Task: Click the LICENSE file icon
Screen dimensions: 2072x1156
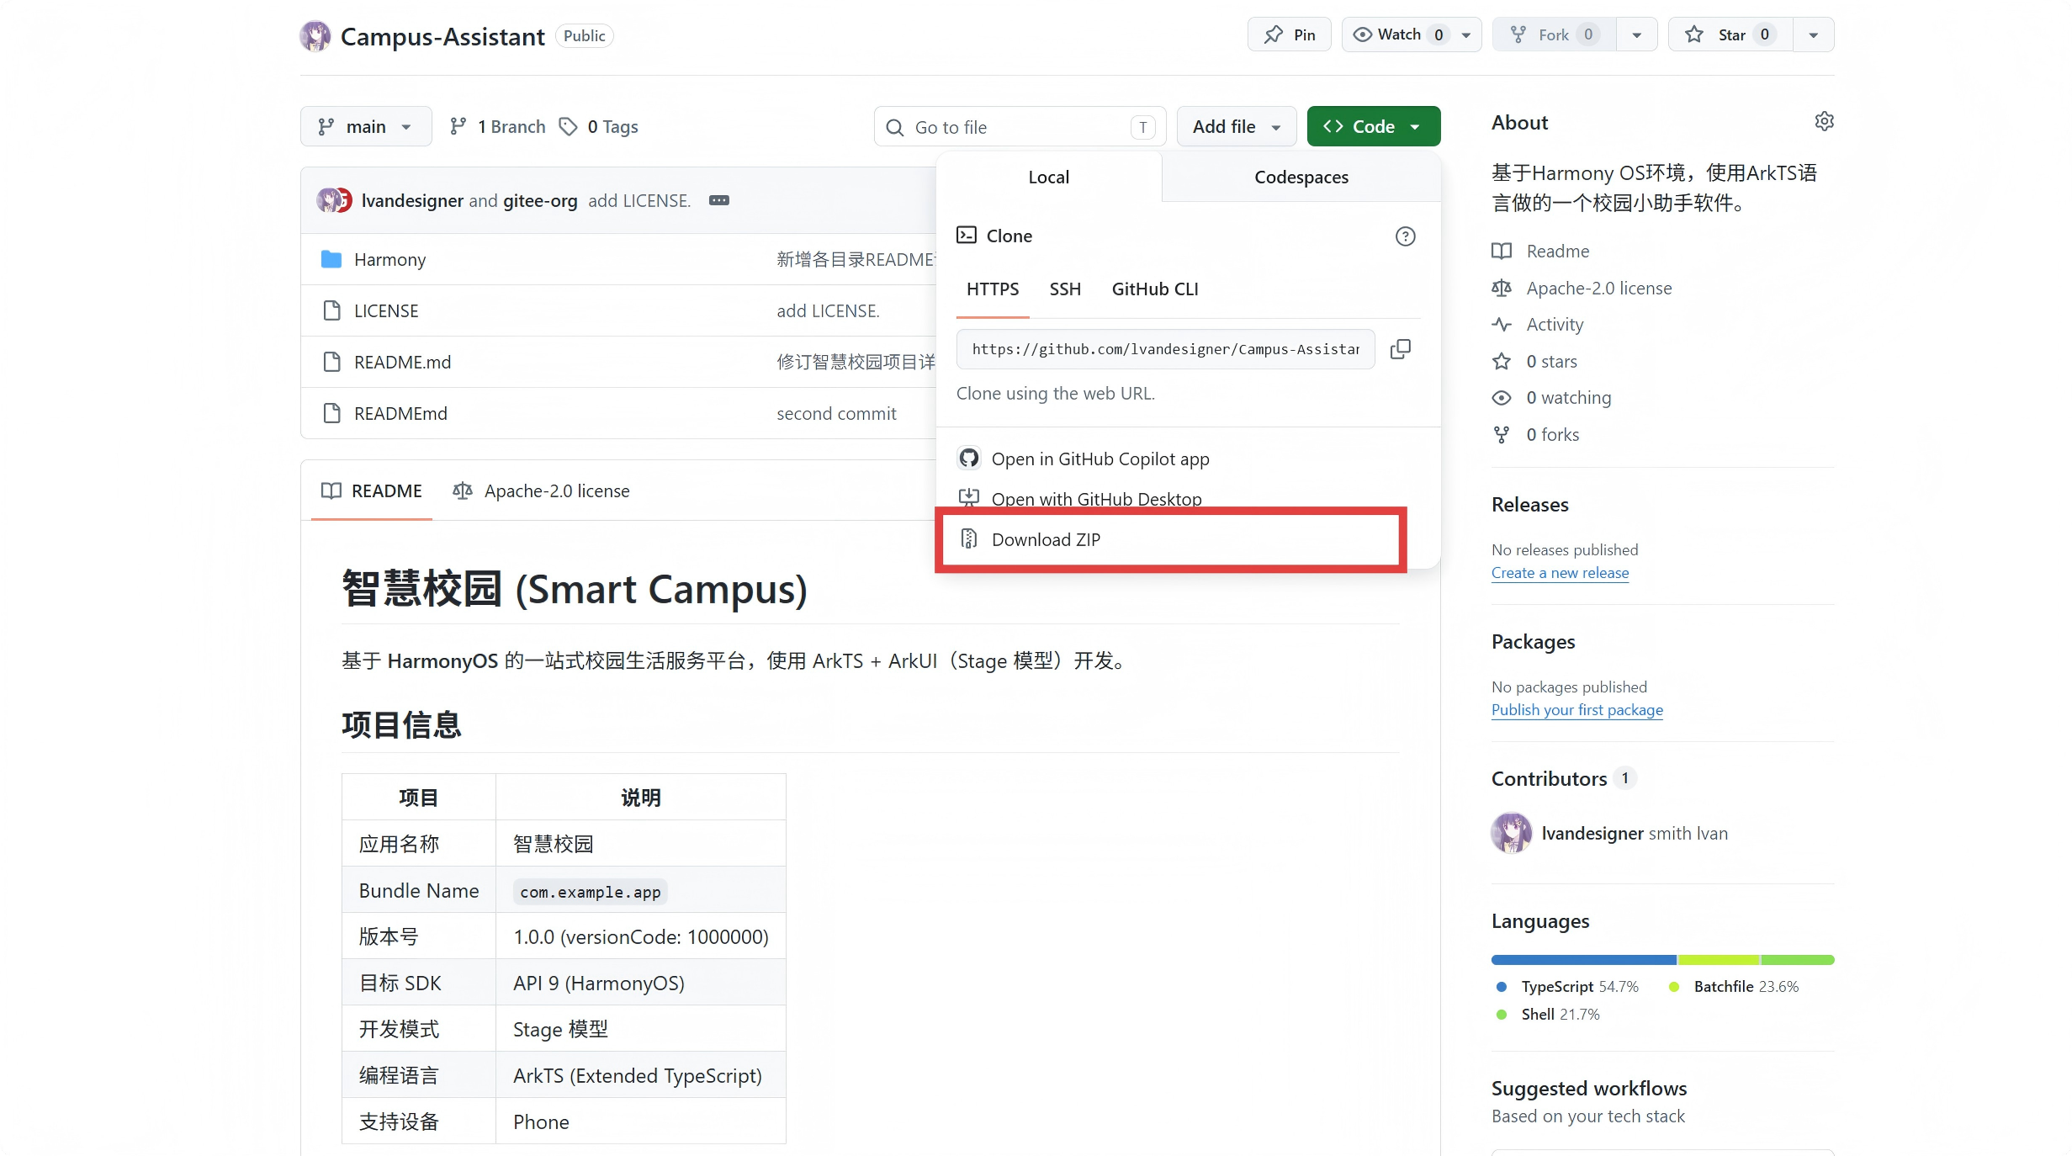Action: click(331, 311)
